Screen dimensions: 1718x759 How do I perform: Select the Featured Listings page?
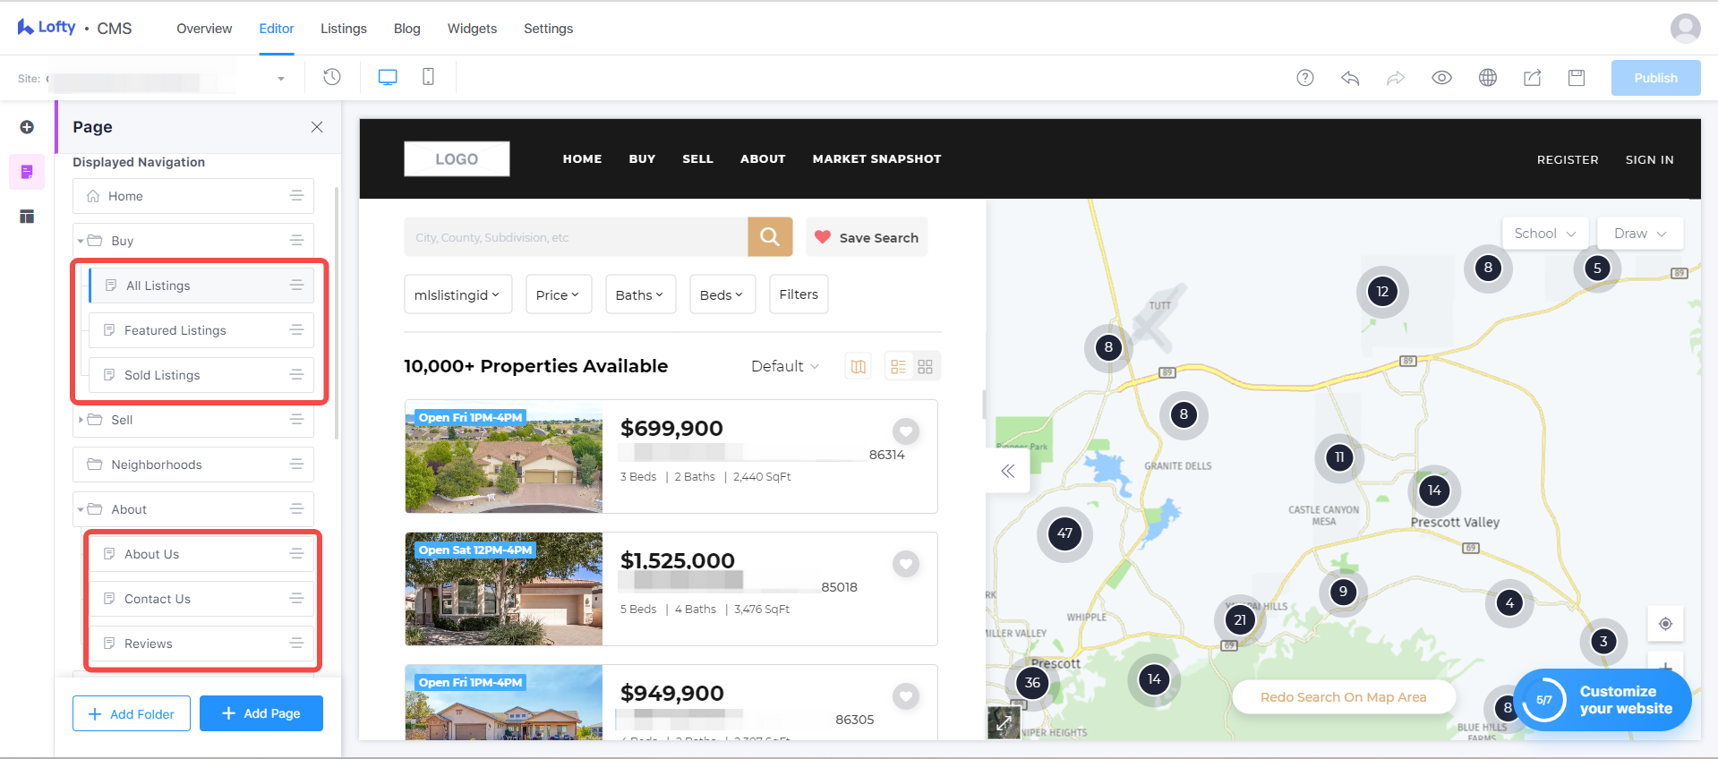coord(201,330)
